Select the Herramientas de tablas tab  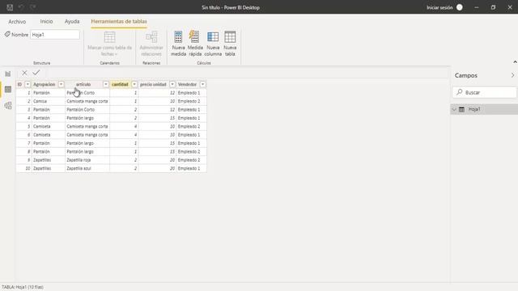[x=119, y=22]
